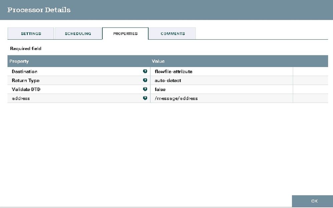Open help icon for Return Type property
The image size is (333, 208).
(x=145, y=80)
